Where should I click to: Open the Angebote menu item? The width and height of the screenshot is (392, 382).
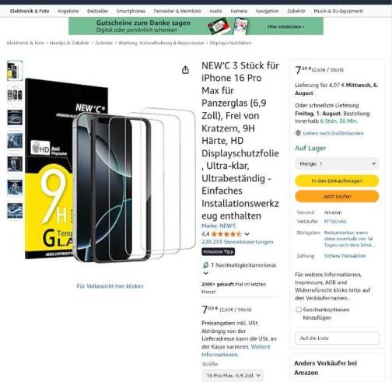tap(68, 11)
